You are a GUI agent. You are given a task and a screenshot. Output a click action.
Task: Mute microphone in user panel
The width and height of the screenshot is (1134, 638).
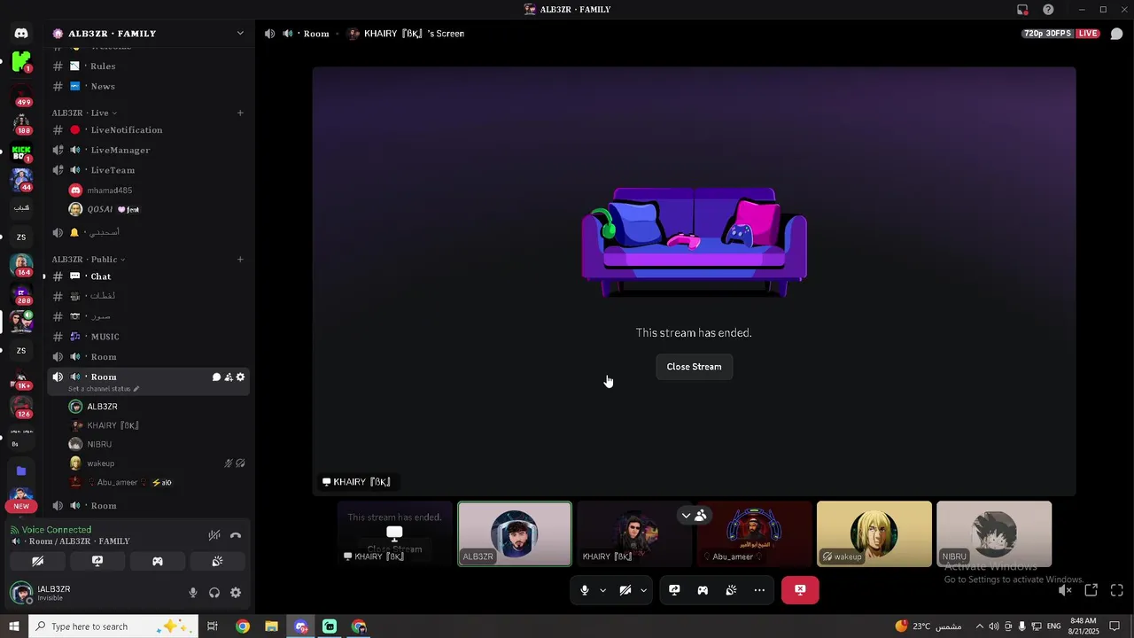pos(193,593)
